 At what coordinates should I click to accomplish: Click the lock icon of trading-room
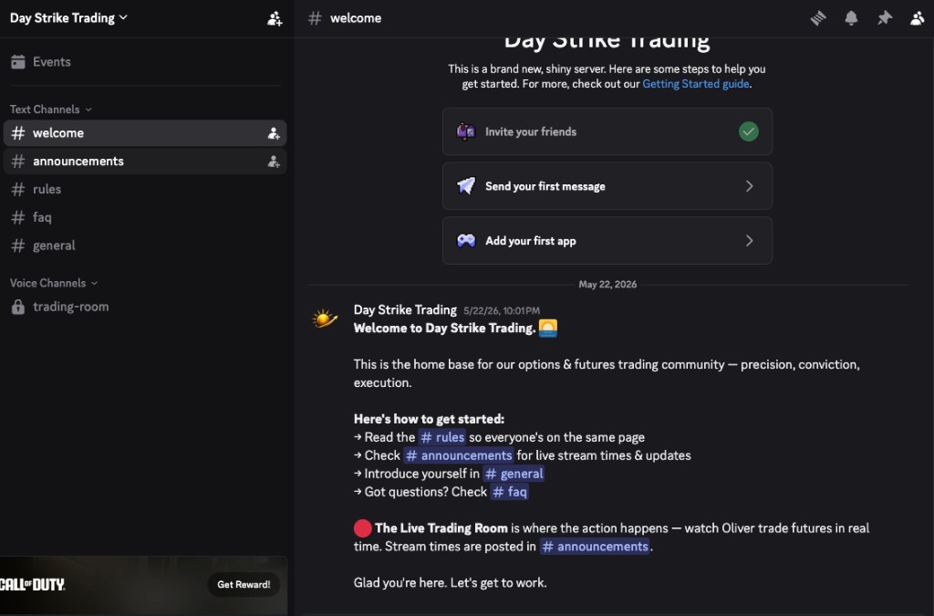tap(18, 307)
